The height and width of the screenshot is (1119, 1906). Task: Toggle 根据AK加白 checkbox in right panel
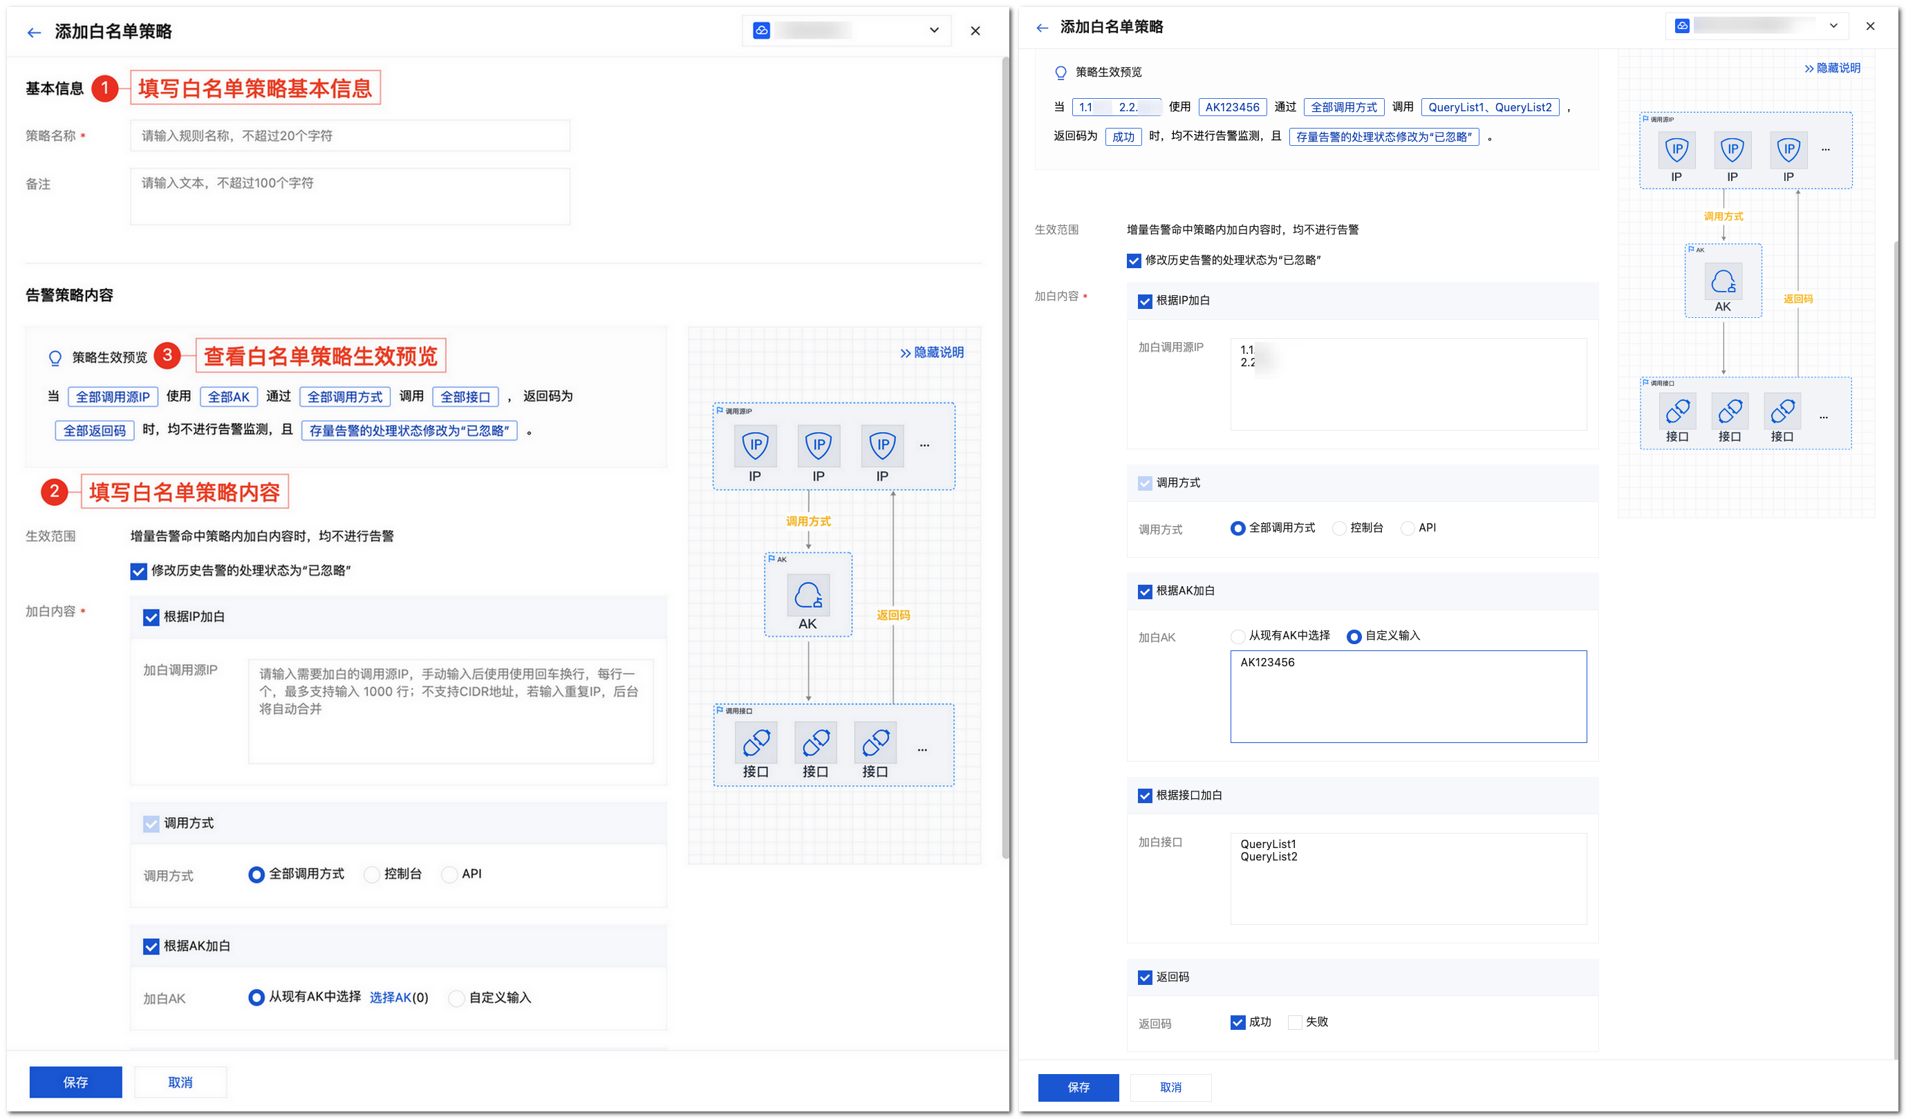1145,591
